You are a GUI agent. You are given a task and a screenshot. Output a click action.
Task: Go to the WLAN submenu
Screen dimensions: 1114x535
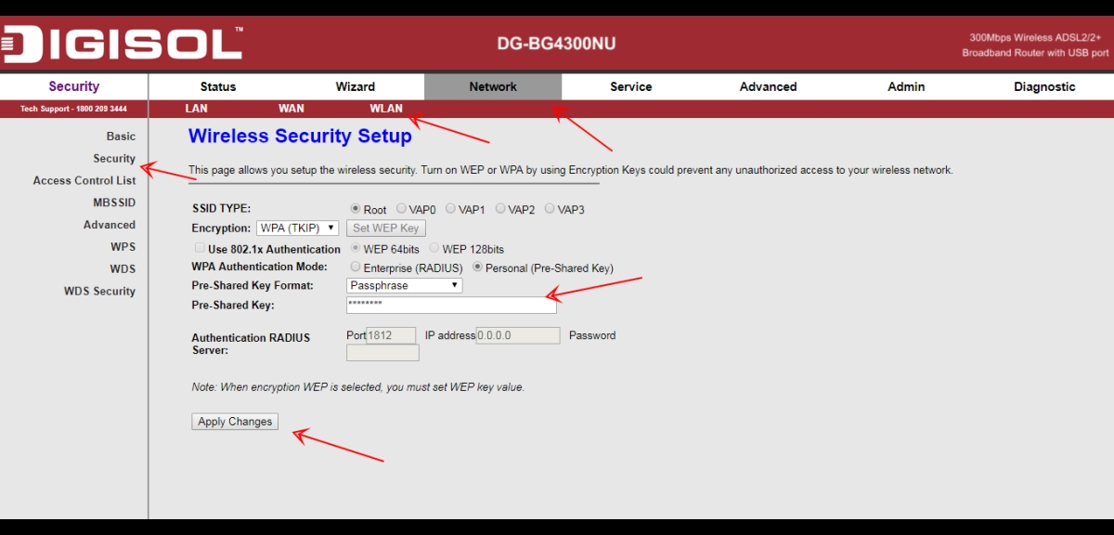click(386, 109)
